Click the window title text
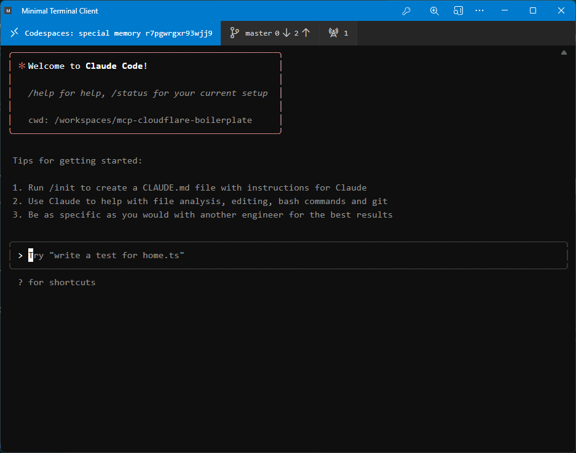Image resolution: width=576 pixels, height=453 pixels. (60, 11)
